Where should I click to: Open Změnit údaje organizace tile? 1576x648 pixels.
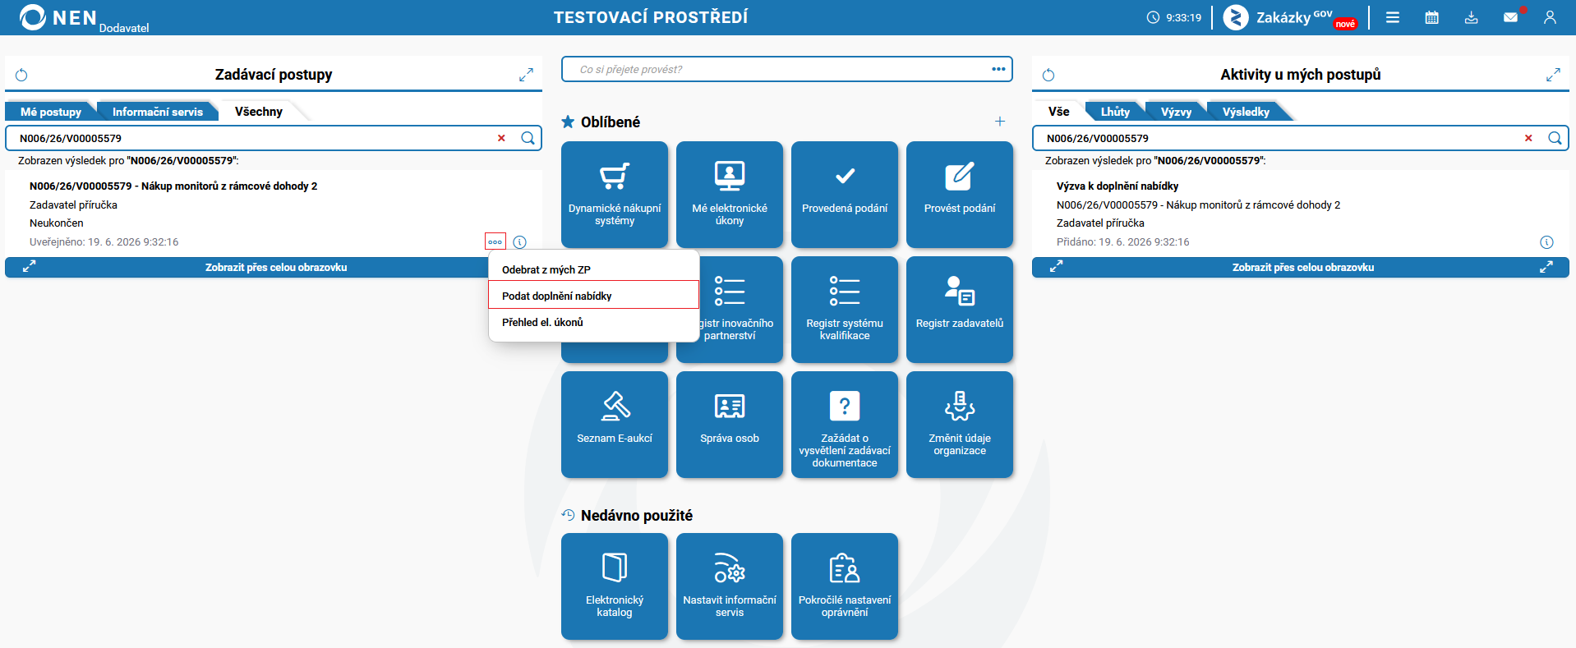coord(960,425)
